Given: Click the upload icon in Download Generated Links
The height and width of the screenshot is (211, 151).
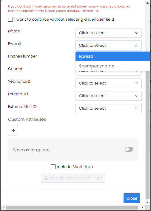Looking at the screenshot, I should 46,178.
